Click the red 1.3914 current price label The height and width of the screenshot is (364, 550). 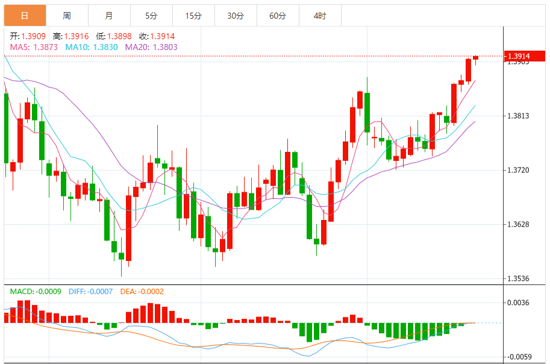click(x=525, y=56)
